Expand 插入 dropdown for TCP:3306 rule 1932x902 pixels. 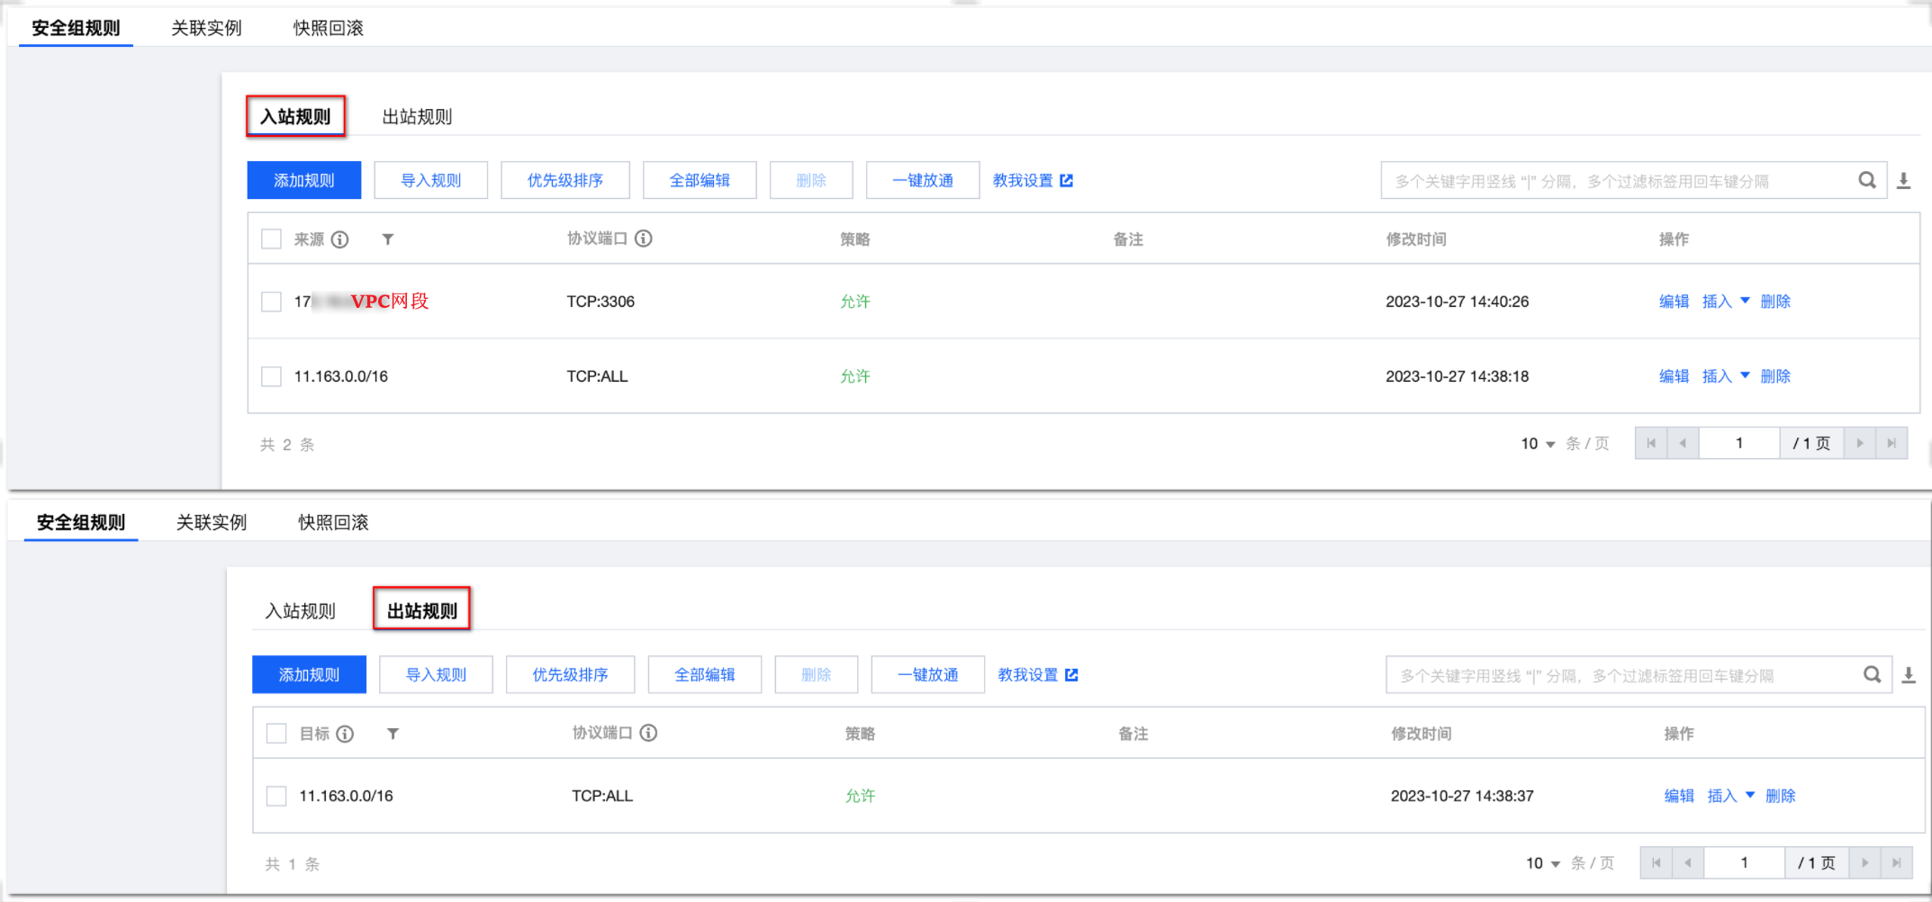click(x=1745, y=301)
